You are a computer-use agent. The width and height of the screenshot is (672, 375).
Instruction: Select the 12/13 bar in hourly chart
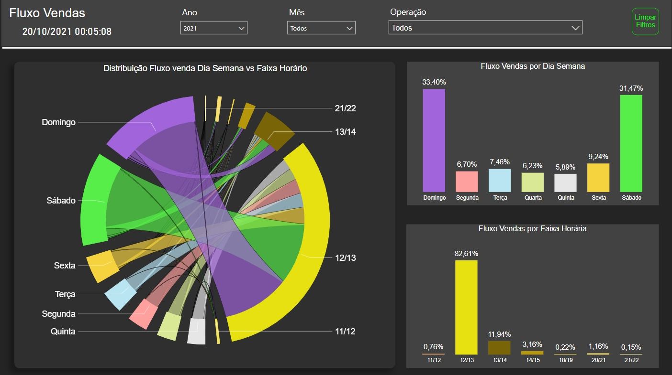(x=467, y=307)
